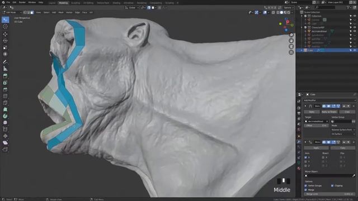Click the Mirror Object picker field

[x=329, y=176]
